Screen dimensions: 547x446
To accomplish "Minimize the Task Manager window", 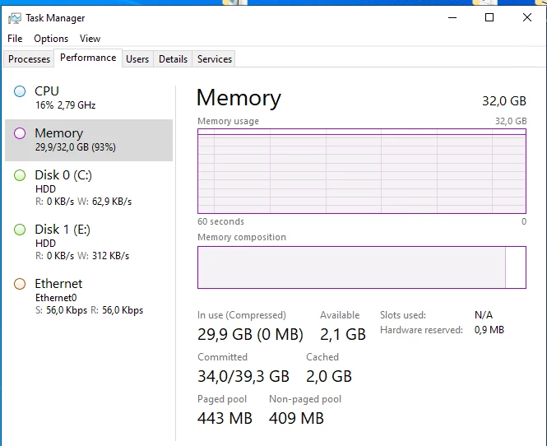I will 452,17.
